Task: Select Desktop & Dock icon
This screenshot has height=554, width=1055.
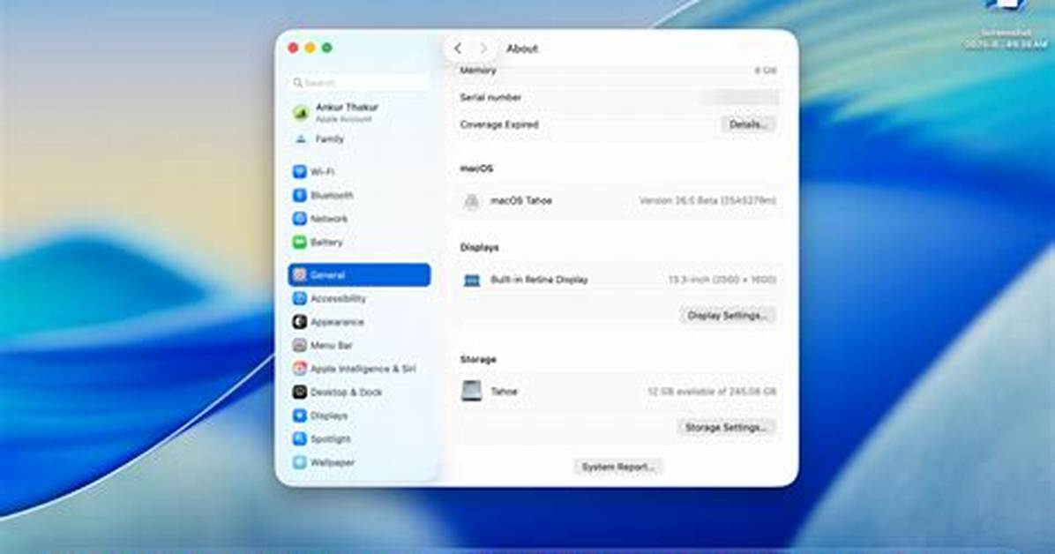Action: point(299,392)
